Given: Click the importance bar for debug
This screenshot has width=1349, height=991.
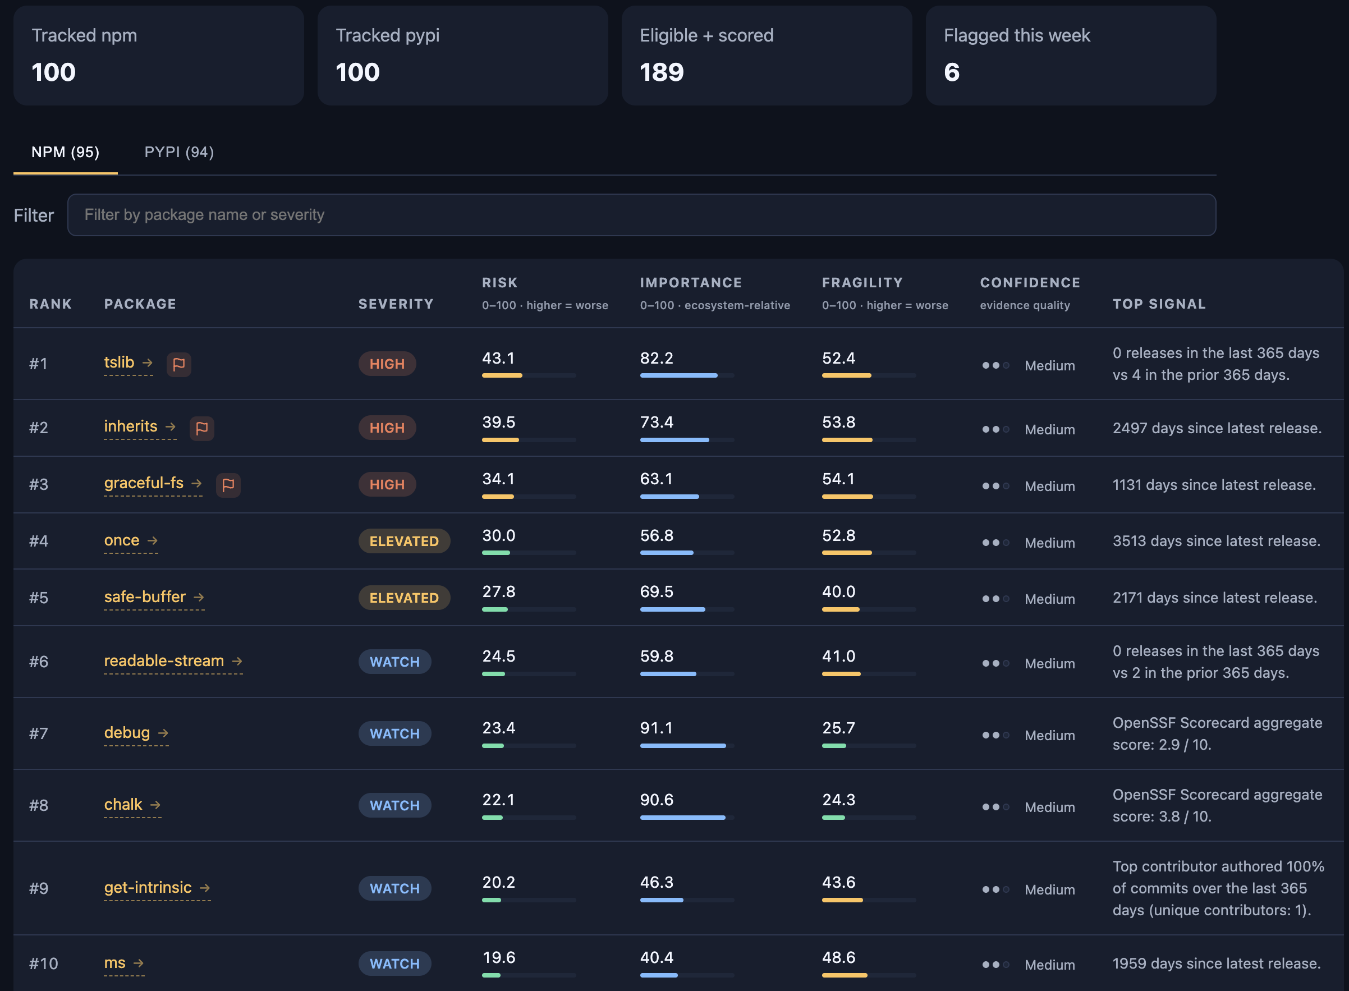Looking at the screenshot, I should pyautogui.click(x=686, y=746).
